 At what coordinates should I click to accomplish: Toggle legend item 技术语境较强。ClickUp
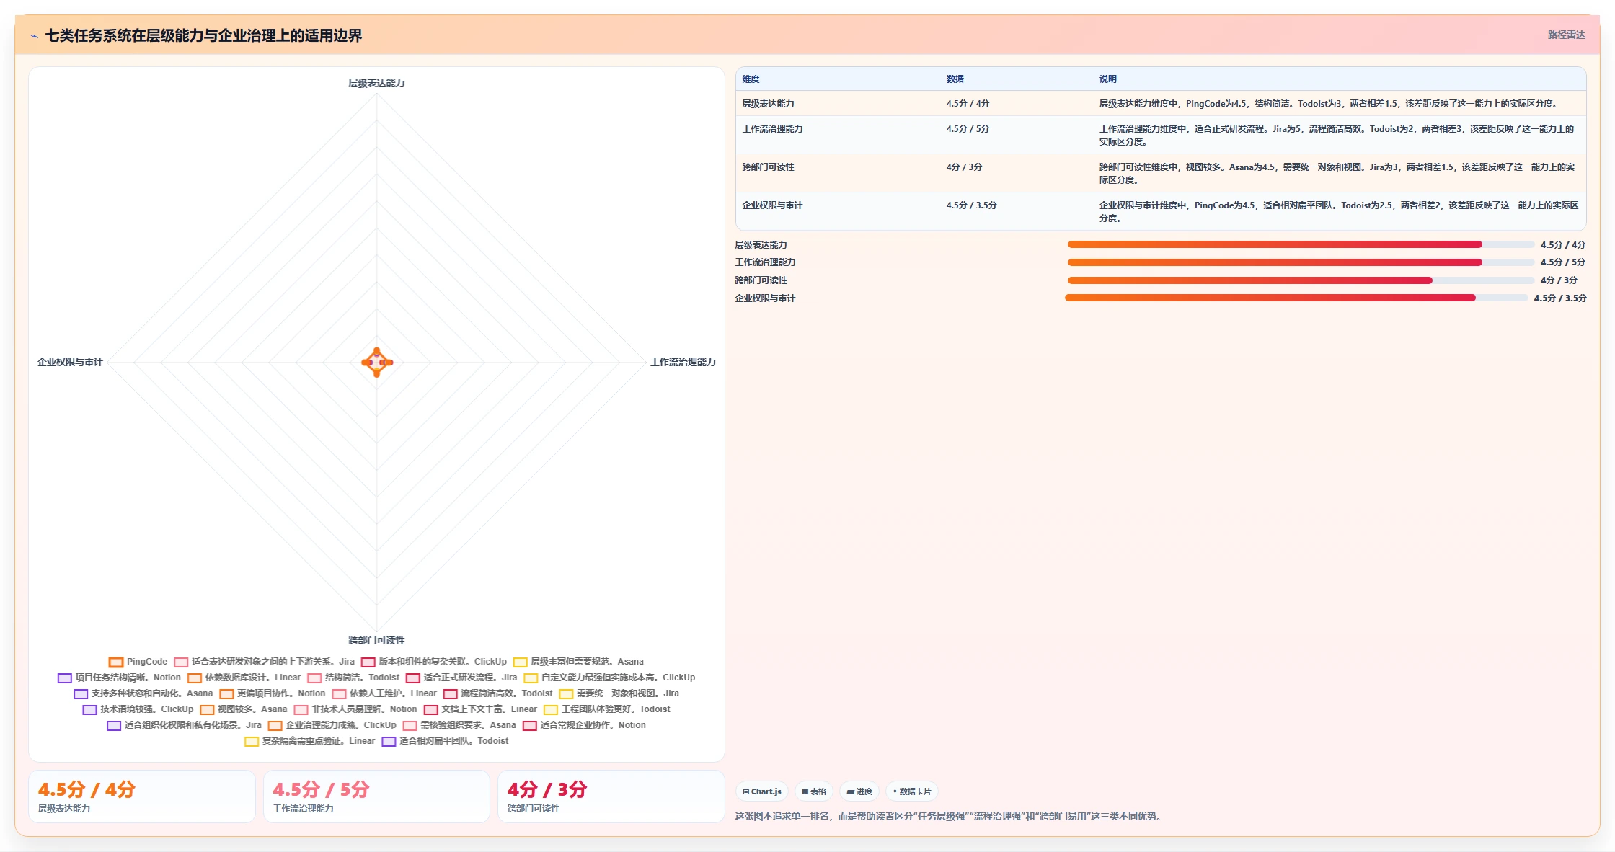[x=138, y=709]
